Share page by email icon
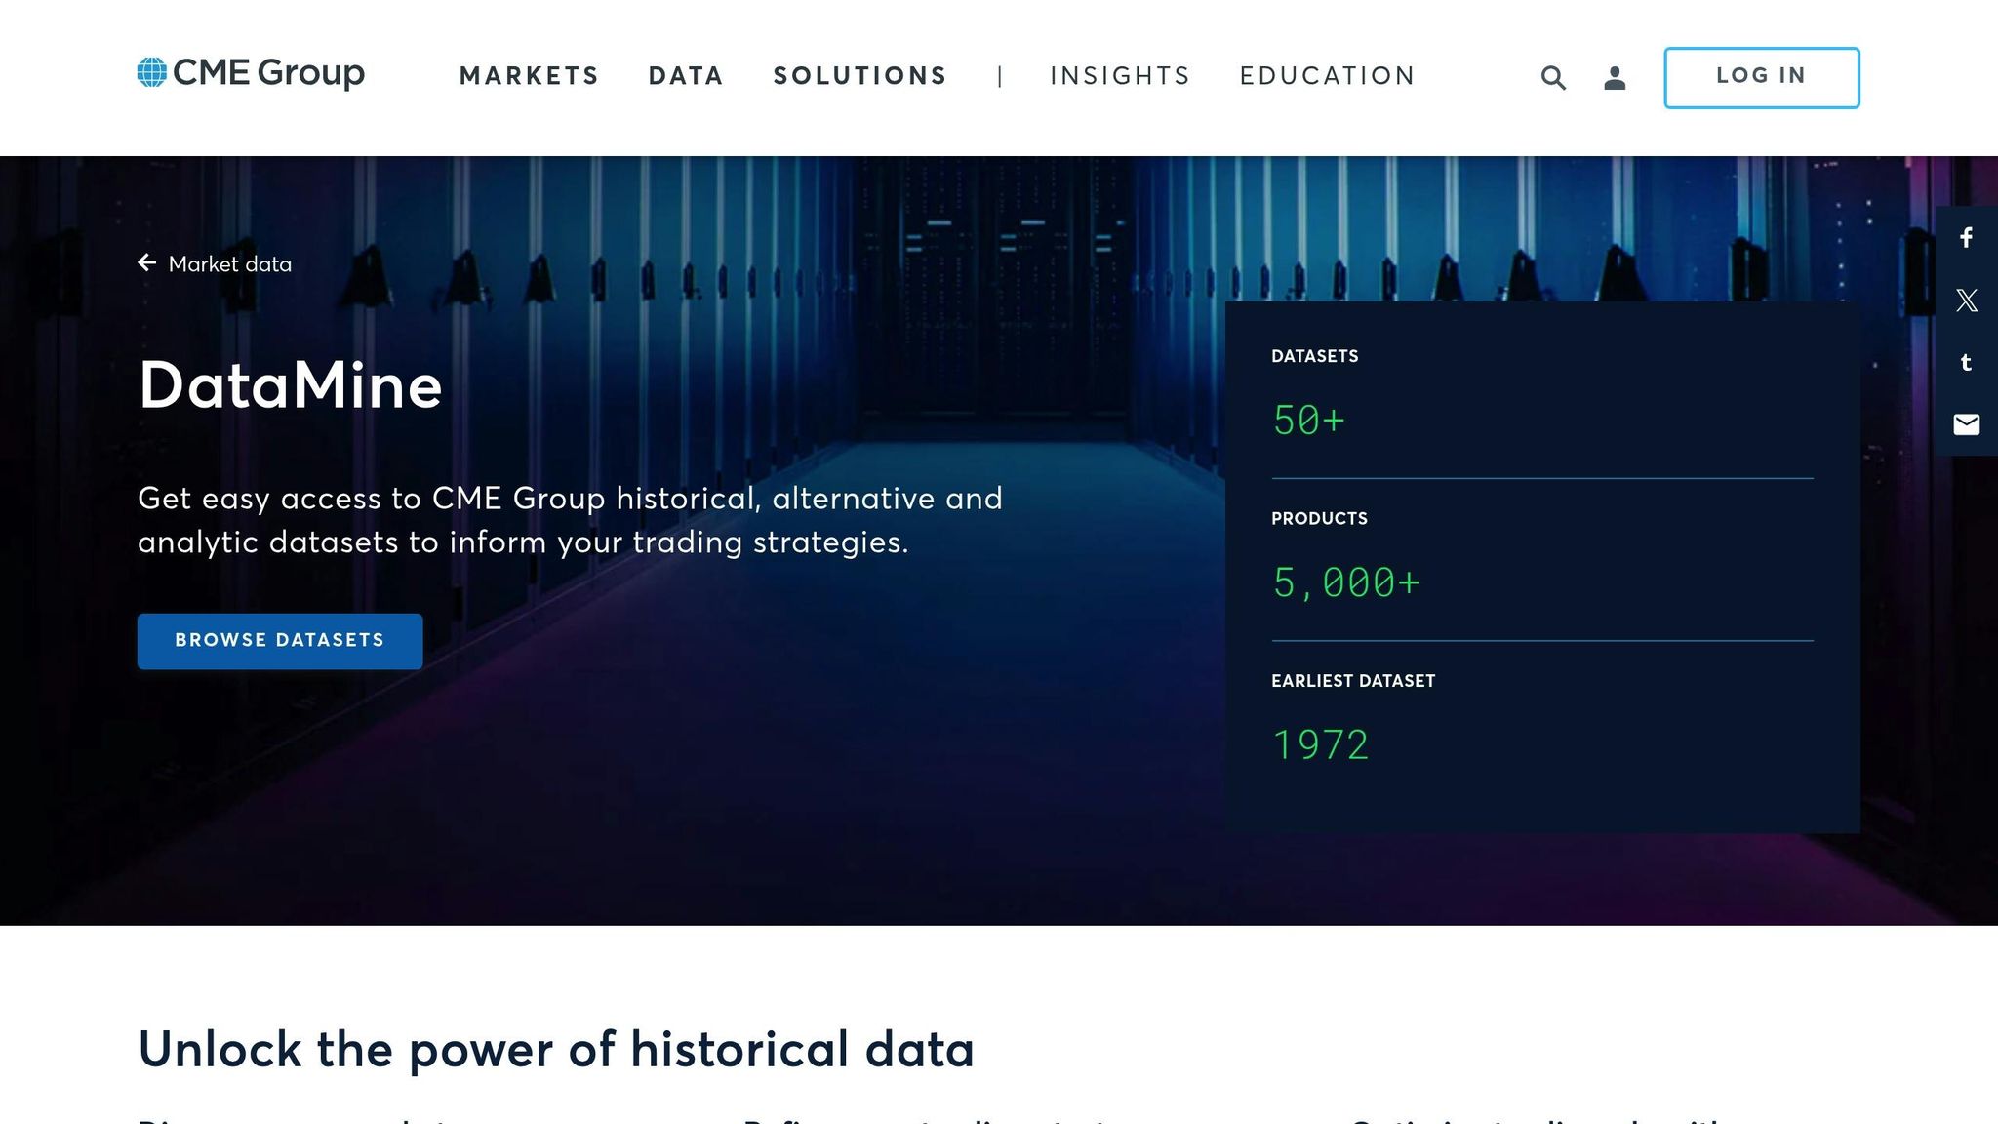The image size is (1998, 1124). [x=1966, y=424]
